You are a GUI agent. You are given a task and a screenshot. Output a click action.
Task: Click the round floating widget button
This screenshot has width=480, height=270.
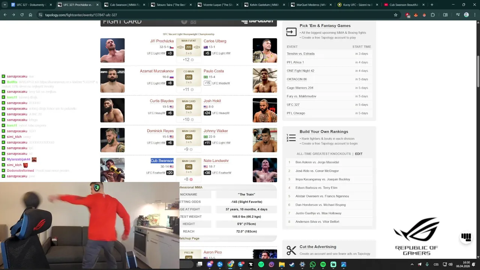(x=466, y=237)
